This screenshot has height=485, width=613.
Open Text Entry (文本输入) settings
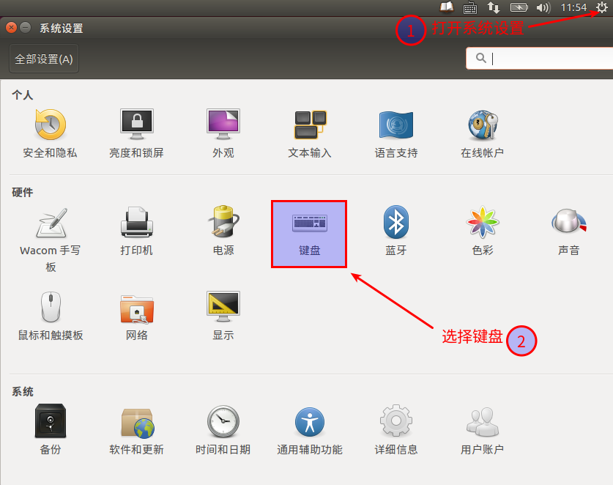click(x=310, y=133)
